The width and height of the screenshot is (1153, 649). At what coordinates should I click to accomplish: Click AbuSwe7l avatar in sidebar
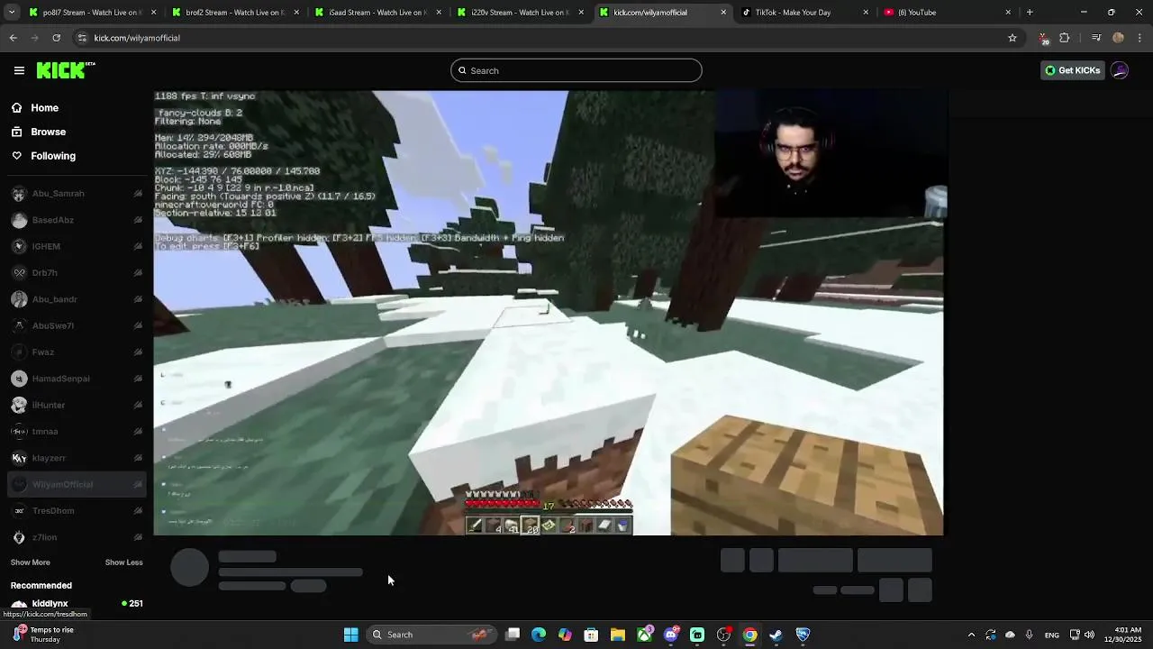coord(19,325)
